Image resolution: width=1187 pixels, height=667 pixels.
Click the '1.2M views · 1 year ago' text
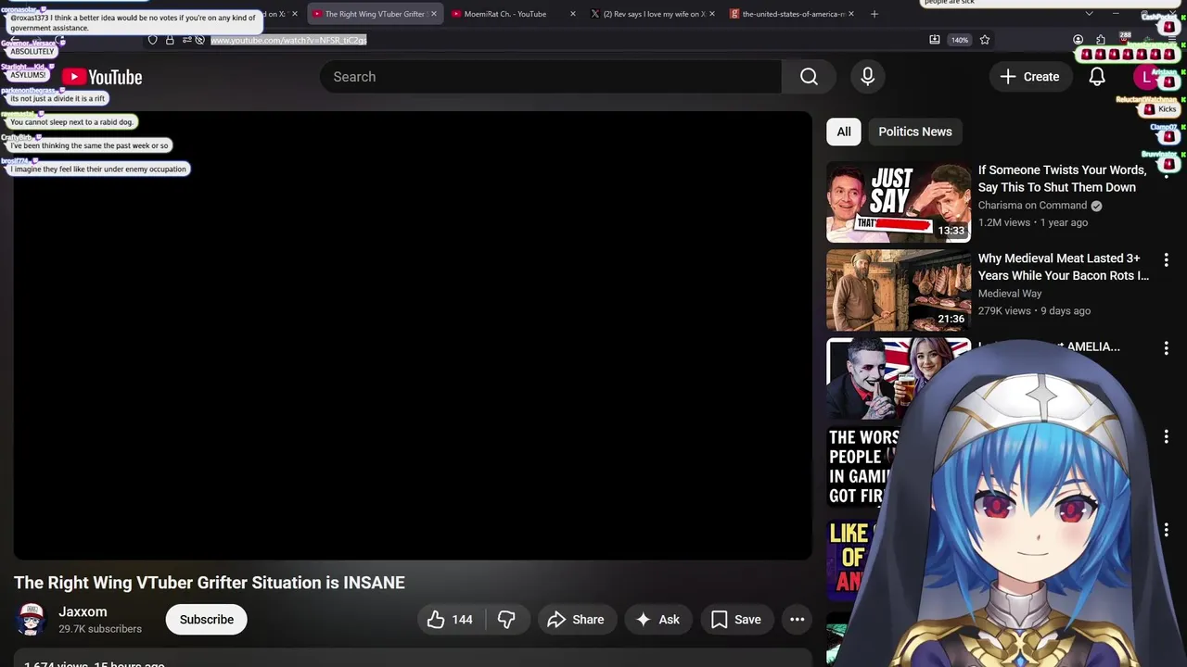(1033, 222)
